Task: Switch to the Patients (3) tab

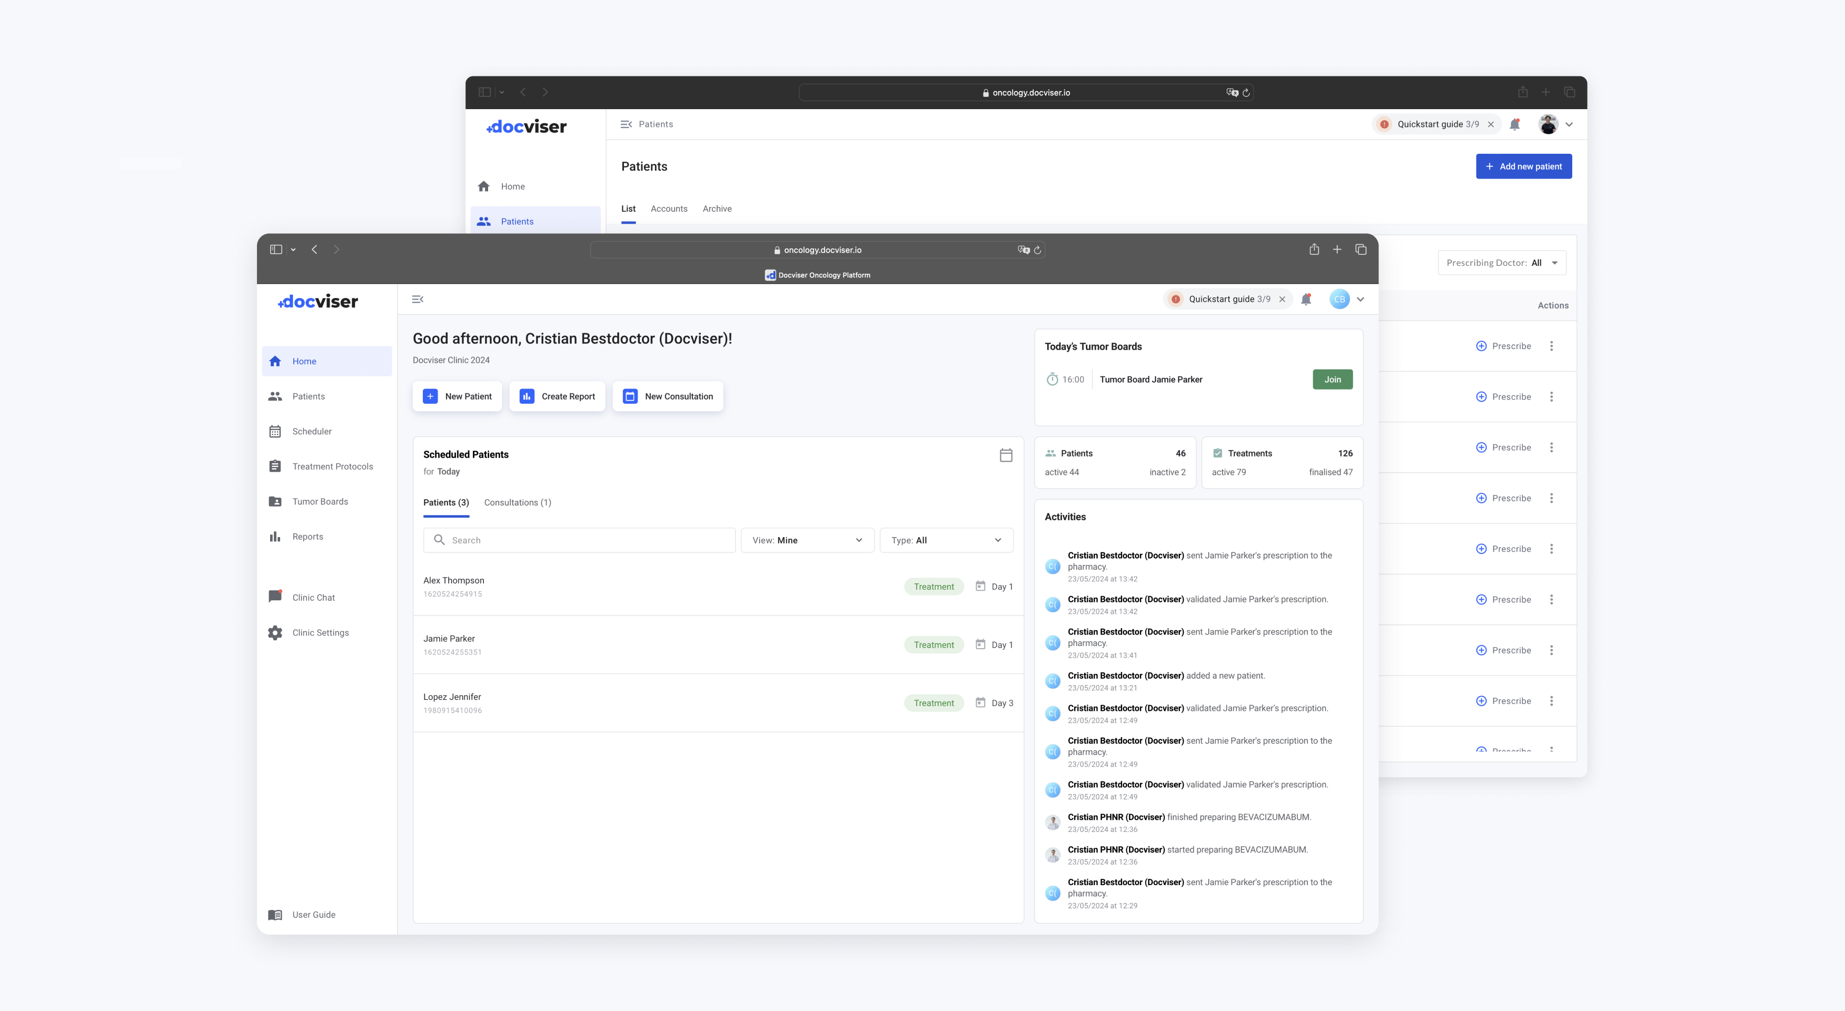Action: click(446, 503)
